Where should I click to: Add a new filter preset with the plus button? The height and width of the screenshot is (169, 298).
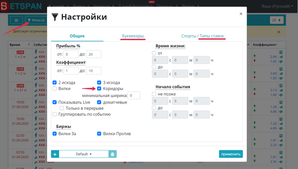[x=55, y=154]
